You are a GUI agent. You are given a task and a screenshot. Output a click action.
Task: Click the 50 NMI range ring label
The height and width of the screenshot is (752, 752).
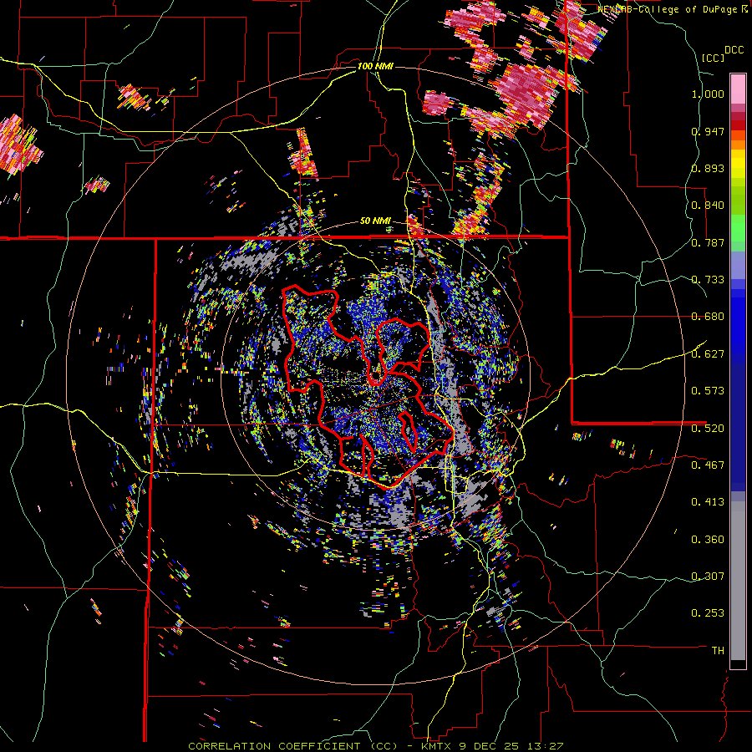click(375, 221)
